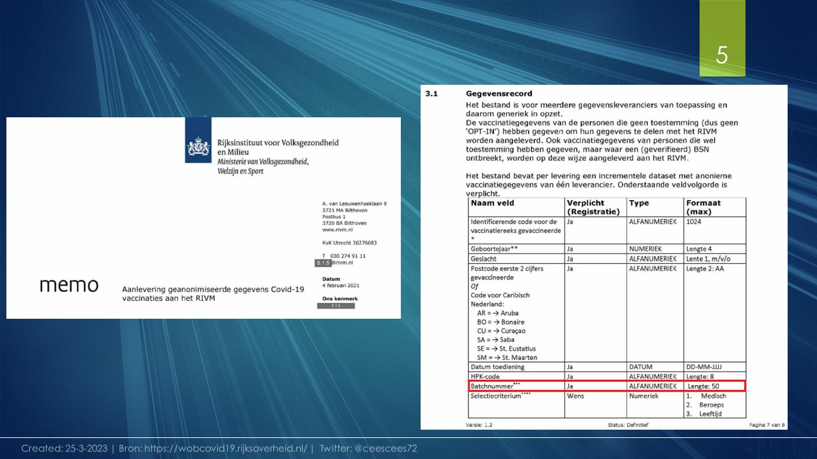Viewport: 817px width, 459px height.
Task: Click the Twitter handle @ceescees72
Action: pos(385,448)
